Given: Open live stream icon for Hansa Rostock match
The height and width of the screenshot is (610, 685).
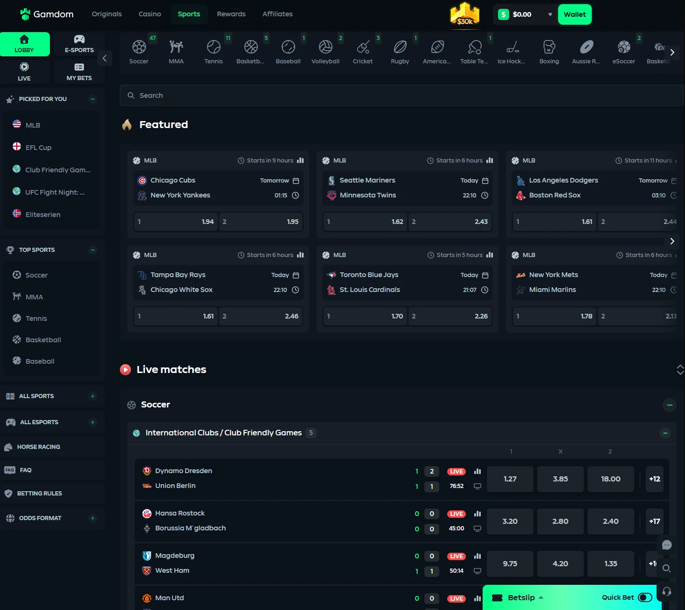Looking at the screenshot, I should click(x=477, y=529).
